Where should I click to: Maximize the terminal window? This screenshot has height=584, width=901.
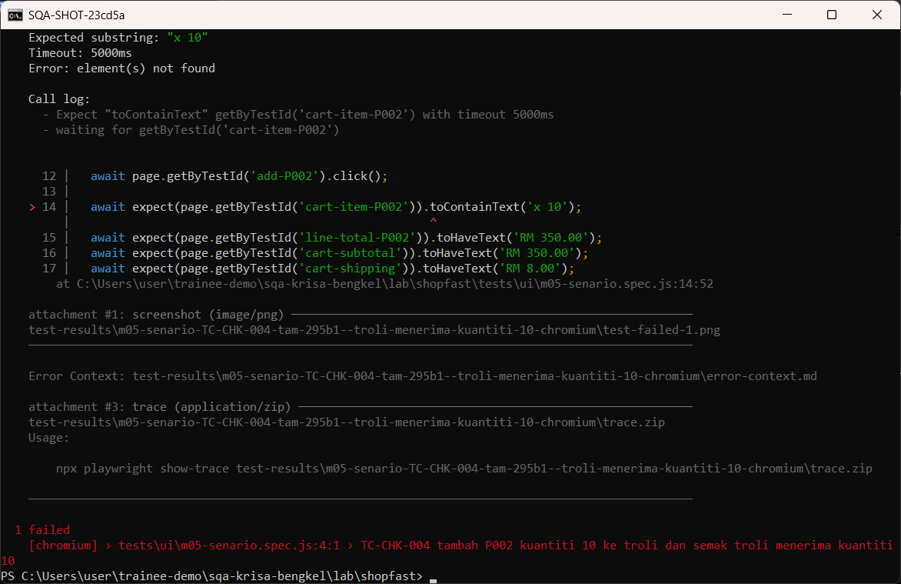[832, 15]
